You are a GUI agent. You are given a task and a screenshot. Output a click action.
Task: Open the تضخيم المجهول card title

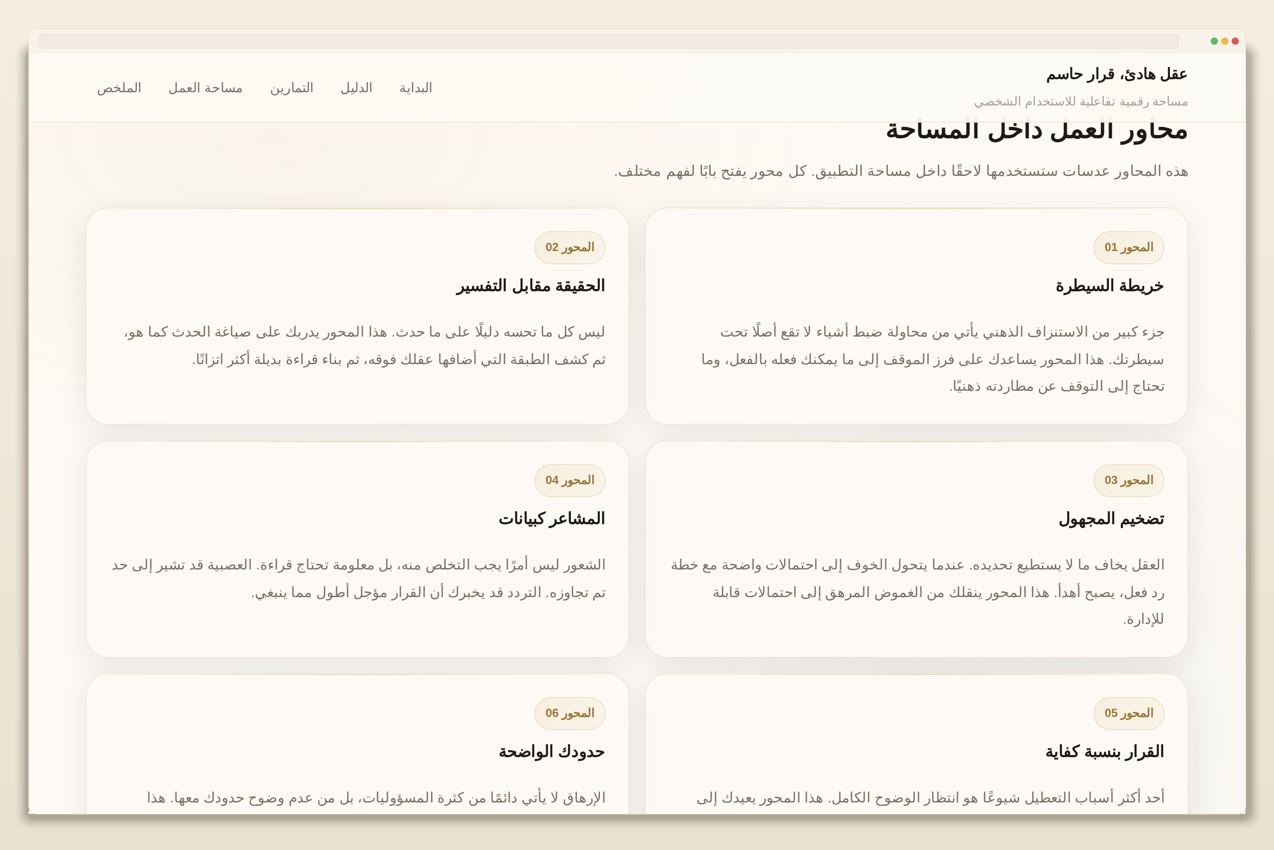1111,519
